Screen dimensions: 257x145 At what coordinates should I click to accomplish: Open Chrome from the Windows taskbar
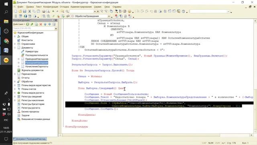6,41
